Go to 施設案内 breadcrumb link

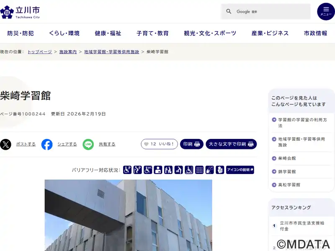pos(68,52)
